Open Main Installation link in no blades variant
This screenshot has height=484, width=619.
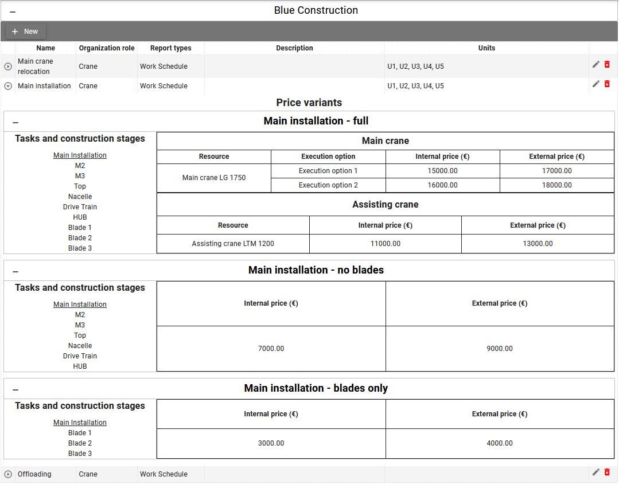pyautogui.click(x=80, y=305)
